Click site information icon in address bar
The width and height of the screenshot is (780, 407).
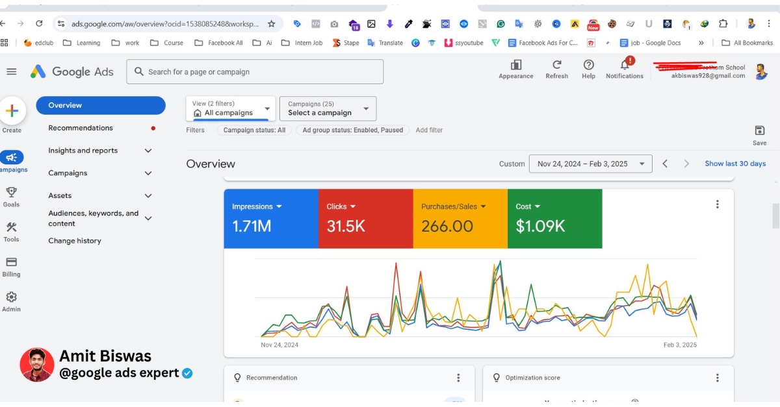[x=60, y=24]
